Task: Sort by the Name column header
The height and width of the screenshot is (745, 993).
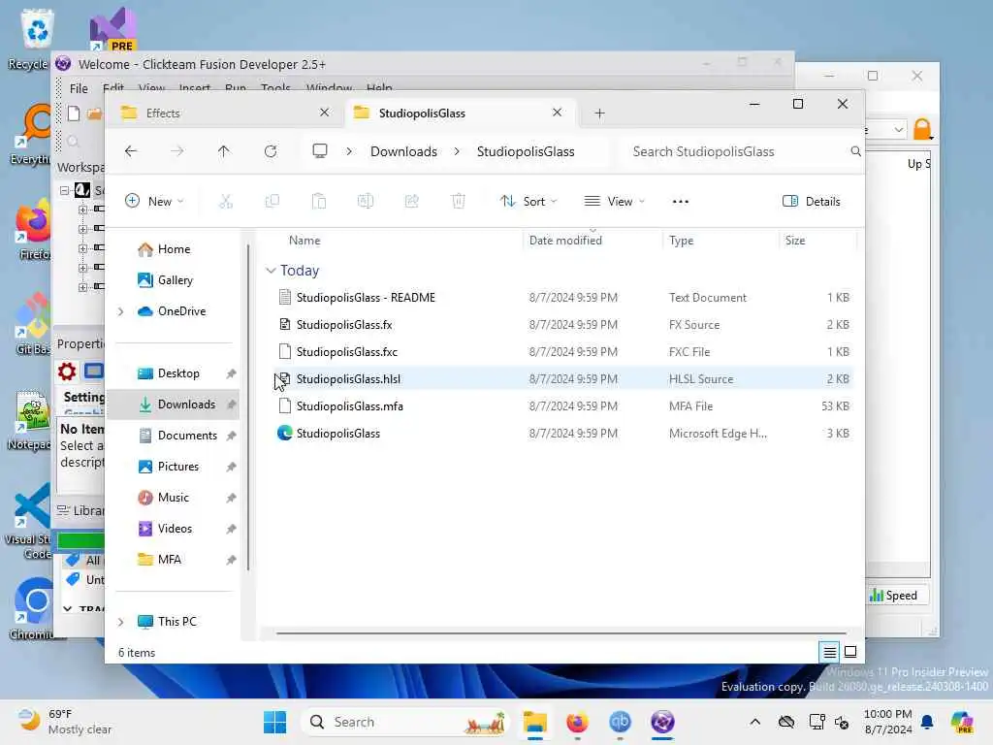Action: 304,241
